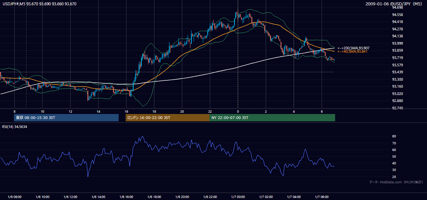Image resolution: width=427 pixels, height=200 pixels.
Task: Click the 40 SMA 93.841 label
Action: [x=352, y=51]
